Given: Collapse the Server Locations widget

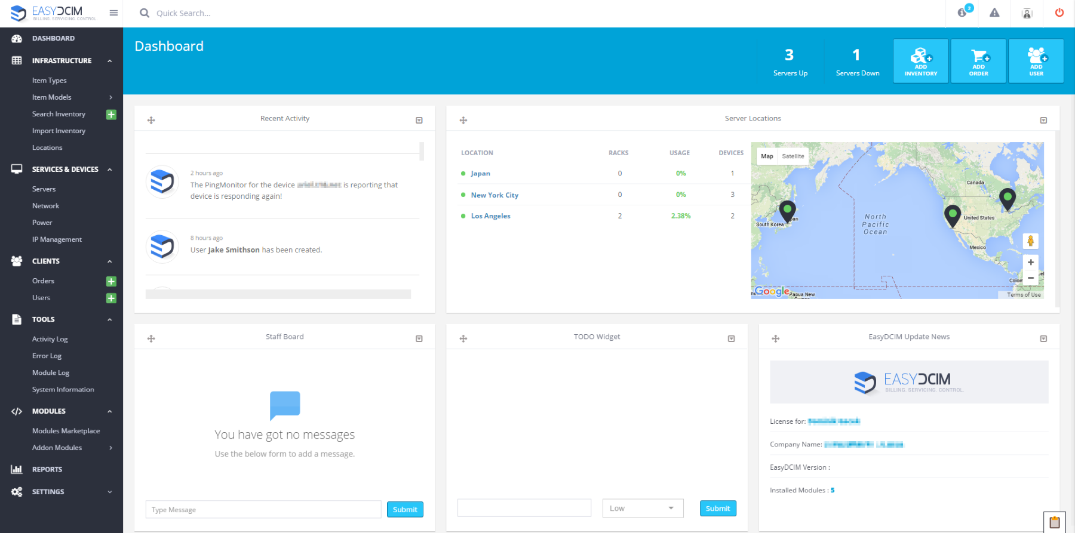Looking at the screenshot, I should (1043, 121).
